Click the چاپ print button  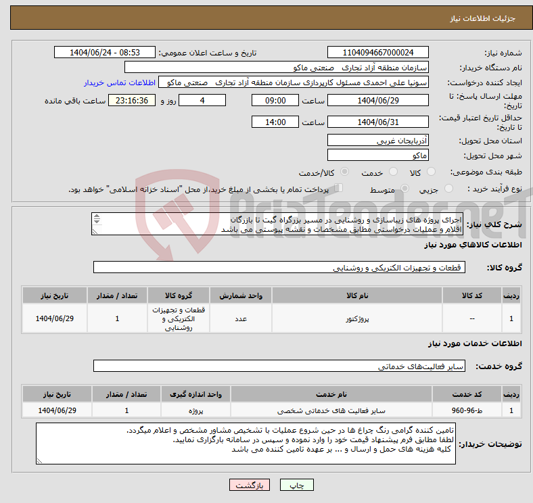tap(297, 485)
